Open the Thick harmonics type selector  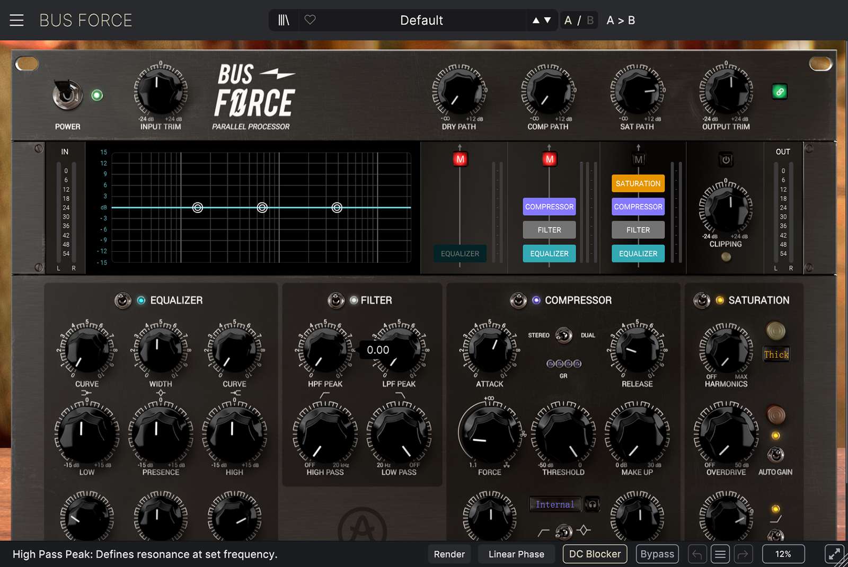point(776,355)
